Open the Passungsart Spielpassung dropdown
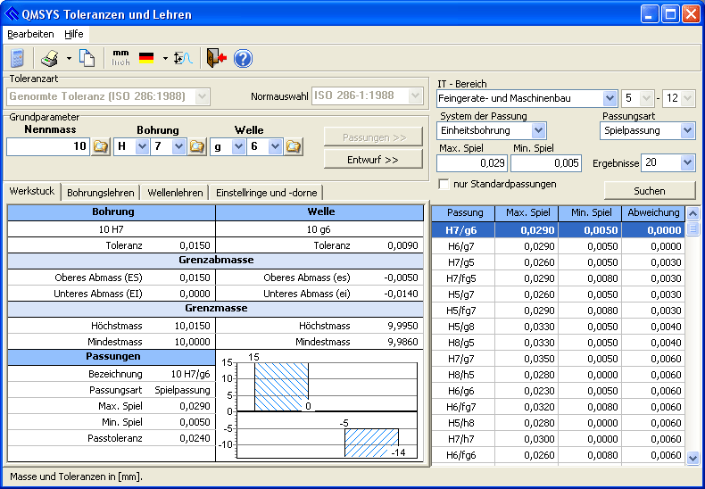This screenshot has width=705, height=489. [x=687, y=131]
